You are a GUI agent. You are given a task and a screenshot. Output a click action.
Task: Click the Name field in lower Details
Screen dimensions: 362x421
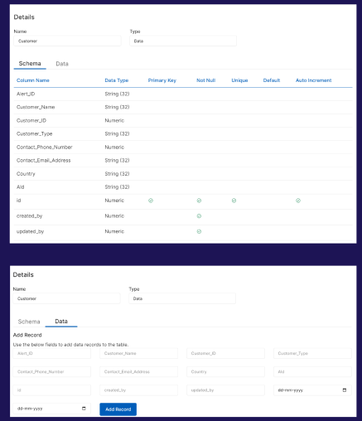pyautogui.click(x=66, y=298)
